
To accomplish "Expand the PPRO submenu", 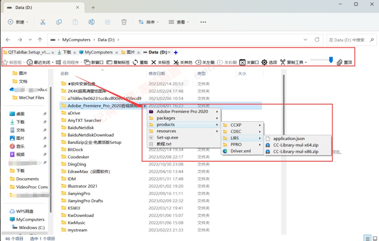I will click(x=260, y=145).
